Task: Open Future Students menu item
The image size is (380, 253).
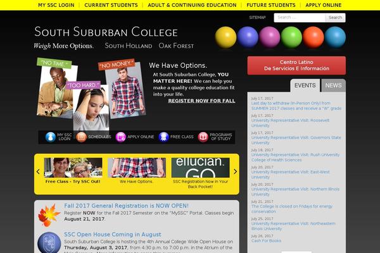Action: click(x=271, y=5)
